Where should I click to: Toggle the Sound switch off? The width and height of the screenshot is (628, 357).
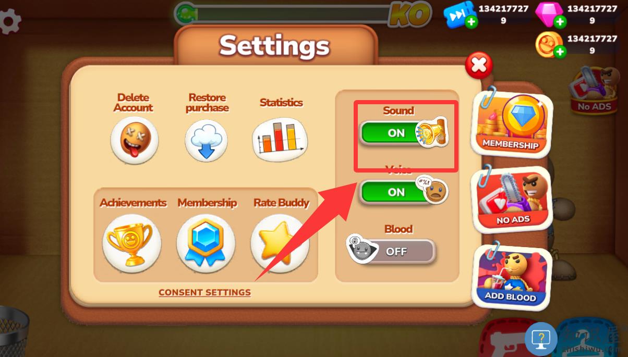pos(403,133)
